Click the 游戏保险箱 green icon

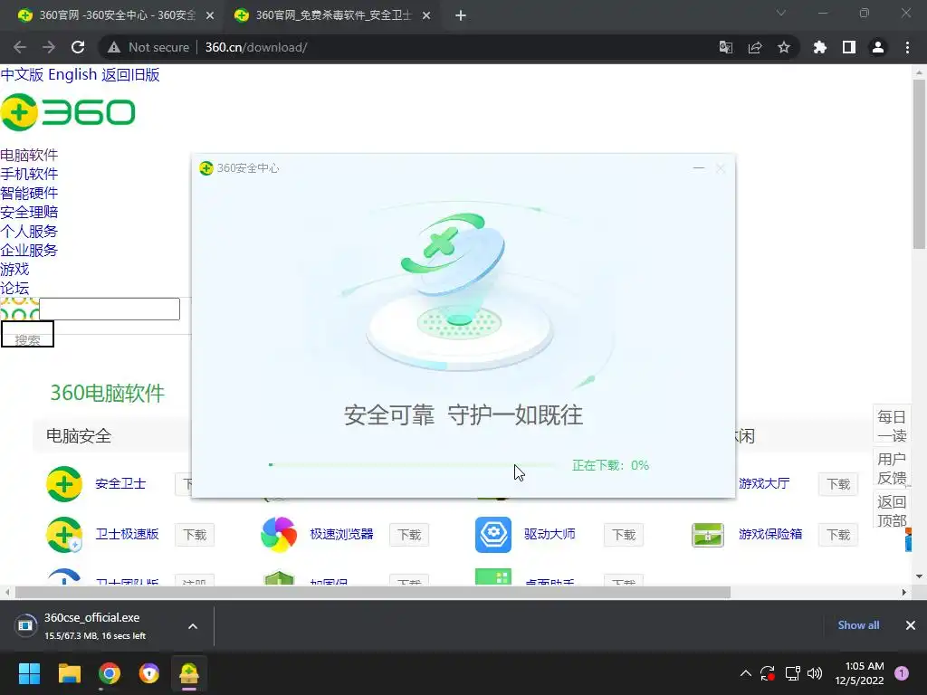click(708, 535)
